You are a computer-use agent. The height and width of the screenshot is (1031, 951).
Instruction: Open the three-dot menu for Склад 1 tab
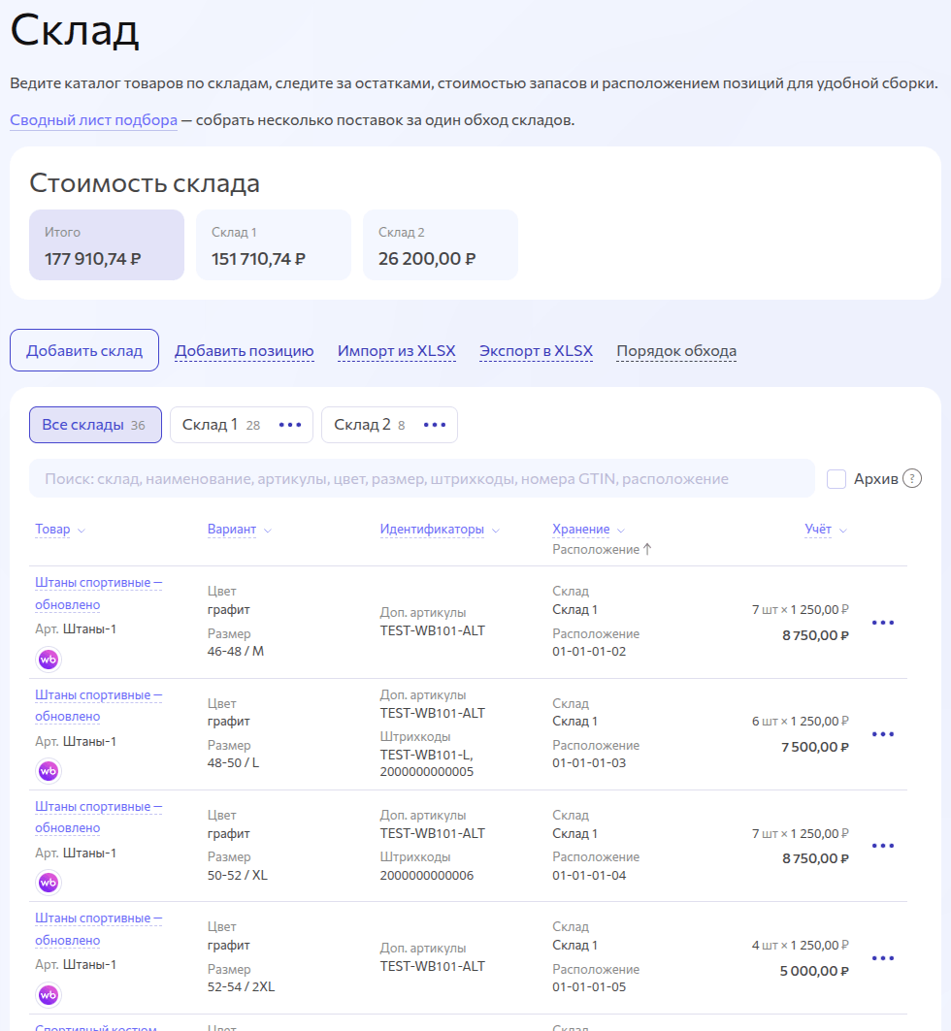click(x=290, y=425)
